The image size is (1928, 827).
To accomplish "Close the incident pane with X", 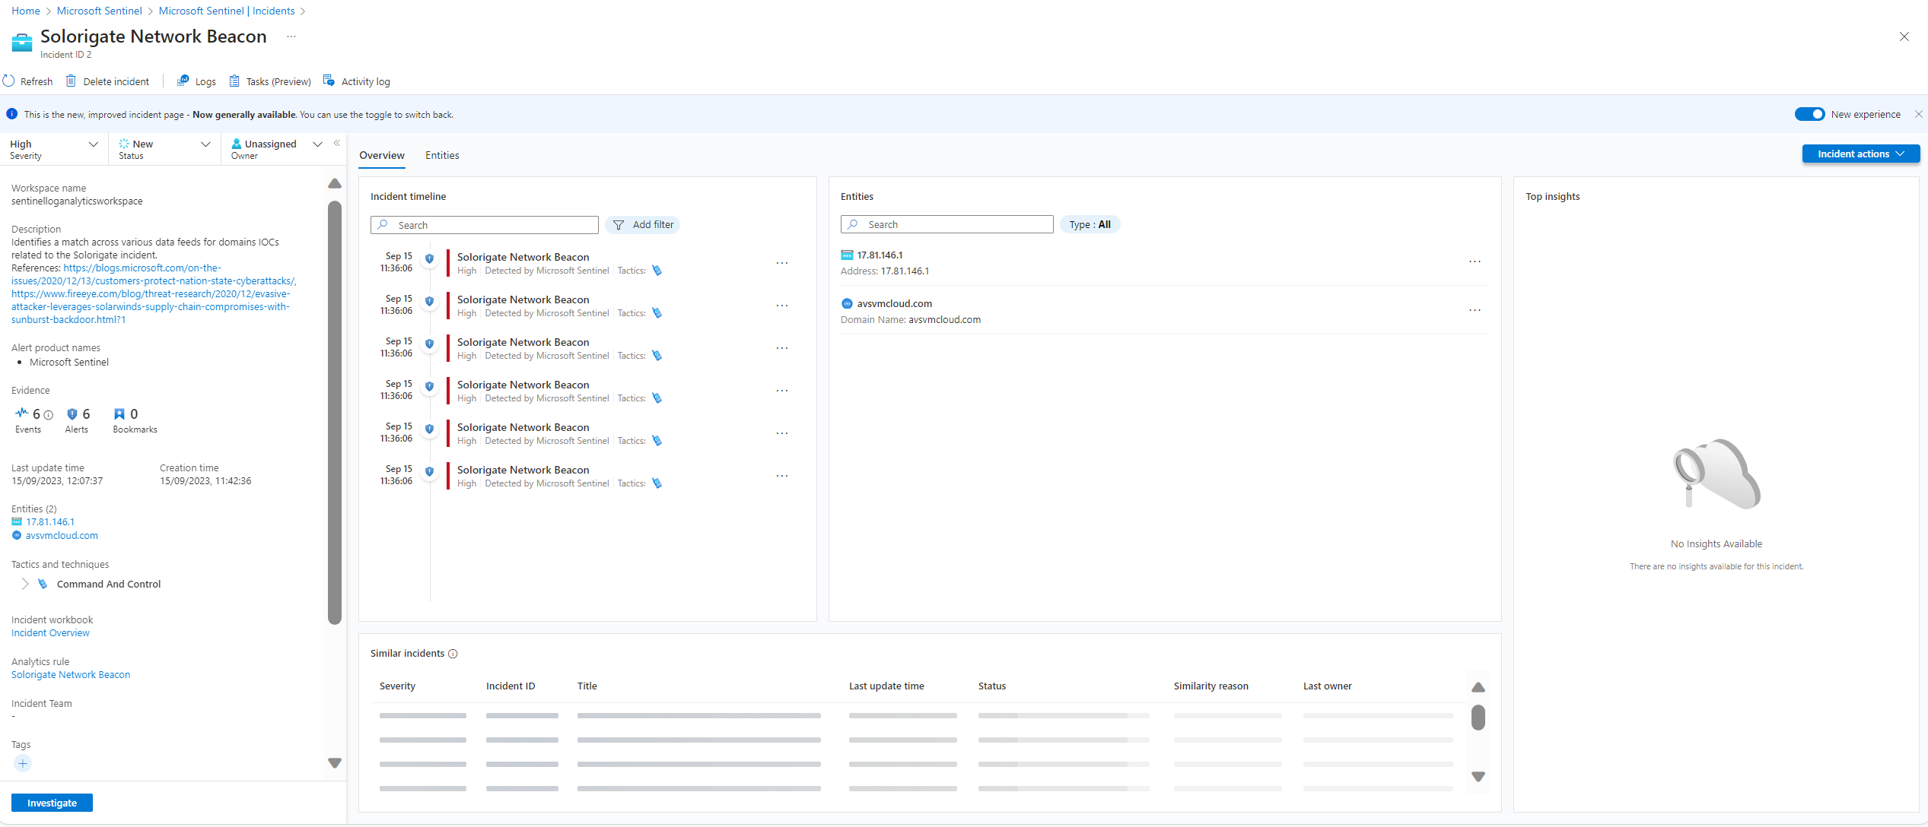I will [x=1904, y=36].
